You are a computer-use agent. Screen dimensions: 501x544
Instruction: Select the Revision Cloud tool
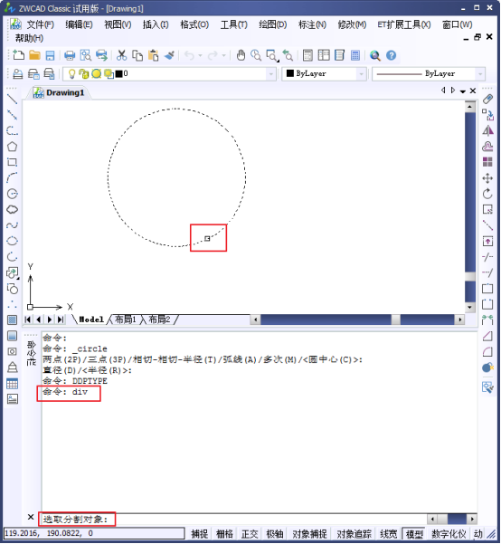(12, 210)
